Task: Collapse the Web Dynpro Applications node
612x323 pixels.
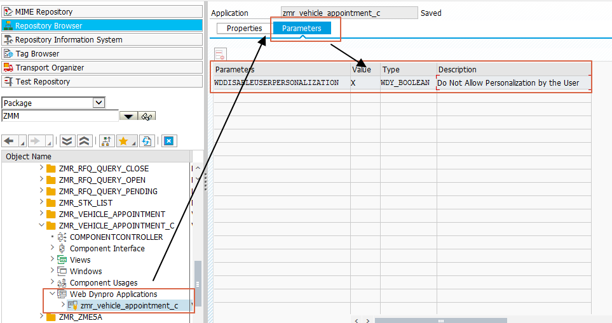Action: 52,293
